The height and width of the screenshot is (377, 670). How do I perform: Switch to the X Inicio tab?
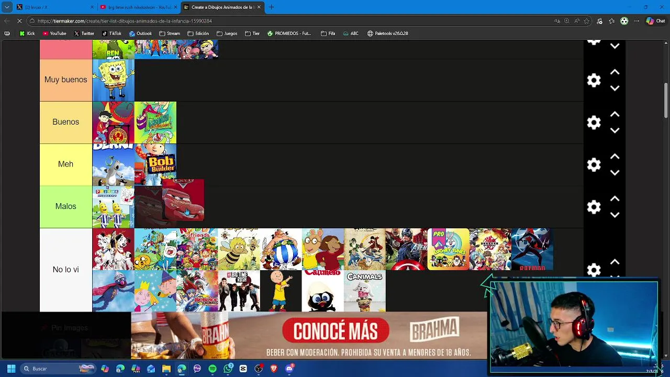coord(55,7)
